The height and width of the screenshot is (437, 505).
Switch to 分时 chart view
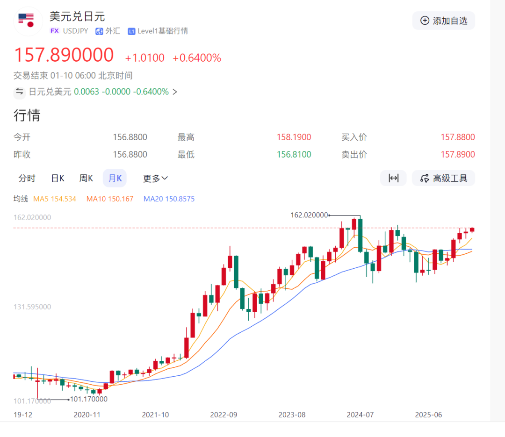[x=27, y=178]
